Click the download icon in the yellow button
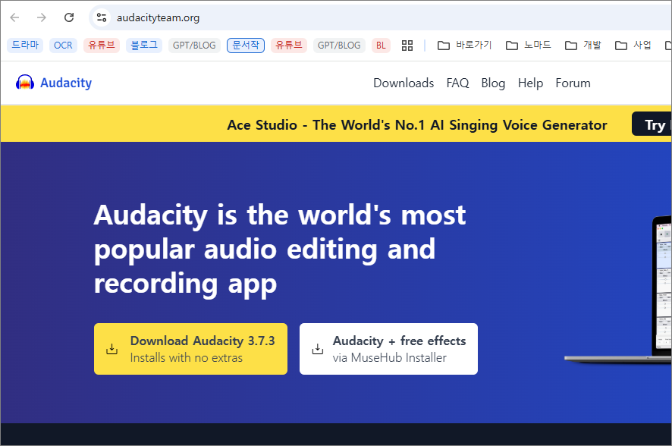This screenshot has height=446, width=672. (x=111, y=349)
